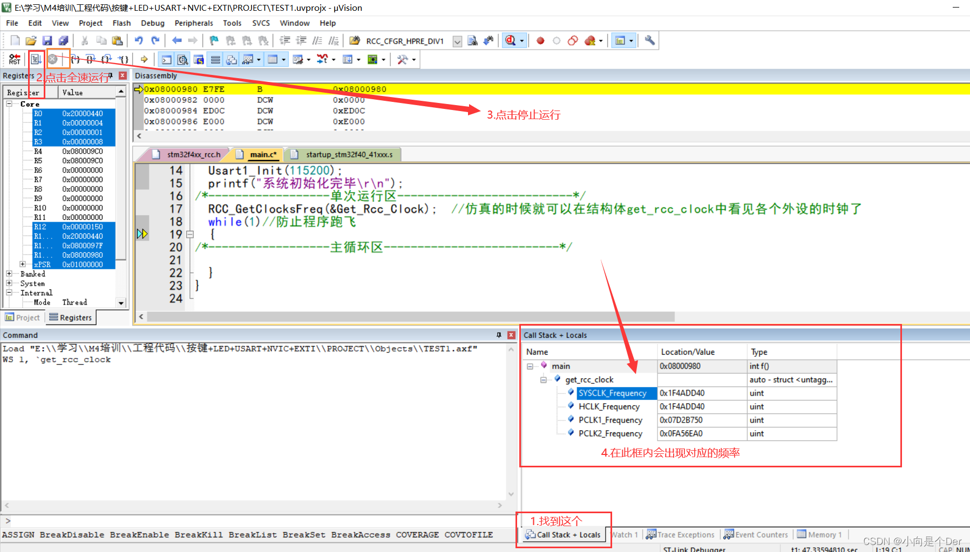Viewport: 970px width, 552px height.
Task: Open the RCC_CFGR_HPRE_DIV1 find combo dropdown
Action: tap(457, 41)
